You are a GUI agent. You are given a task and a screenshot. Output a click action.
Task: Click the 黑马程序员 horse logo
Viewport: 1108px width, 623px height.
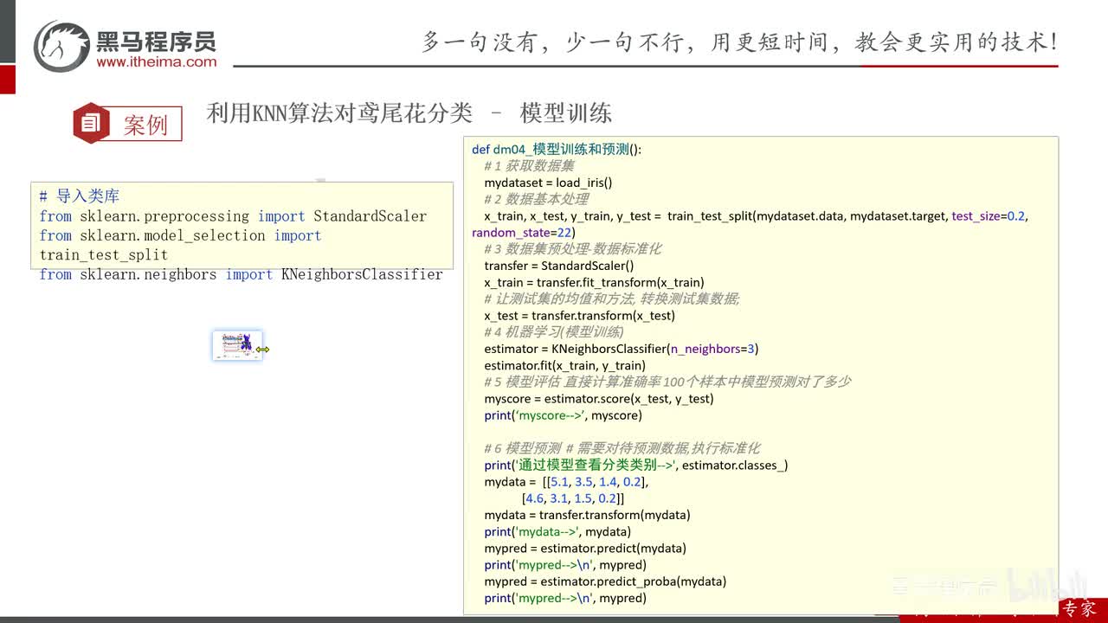61,46
